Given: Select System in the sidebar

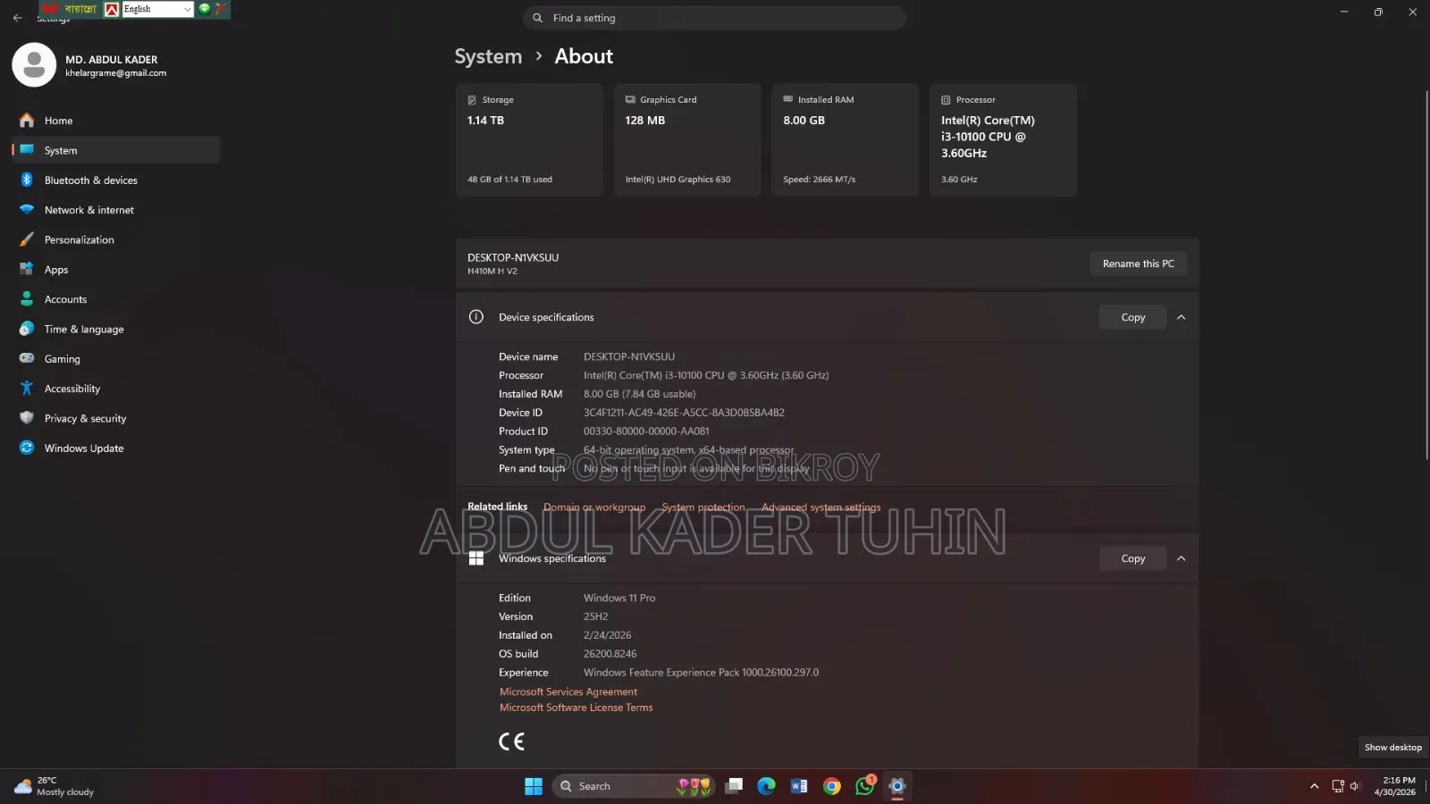Looking at the screenshot, I should pos(116,150).
